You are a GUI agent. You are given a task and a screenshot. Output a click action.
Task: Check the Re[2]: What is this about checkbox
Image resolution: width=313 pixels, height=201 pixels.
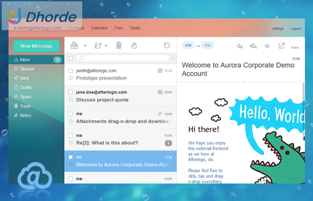point(71,136)
